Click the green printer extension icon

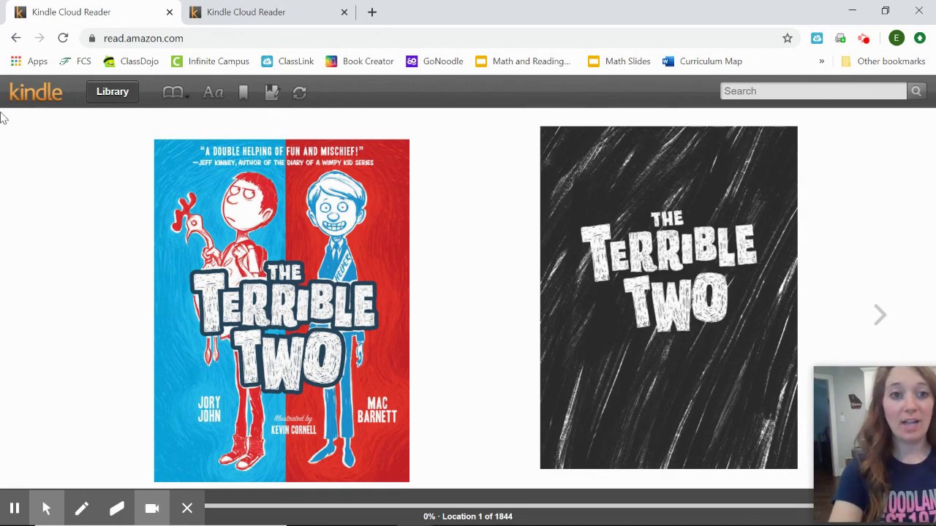(840, 38)
